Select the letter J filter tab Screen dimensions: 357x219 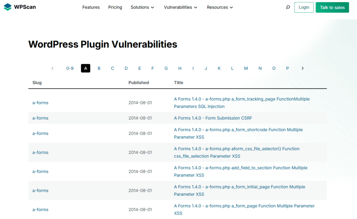[206, 68]
